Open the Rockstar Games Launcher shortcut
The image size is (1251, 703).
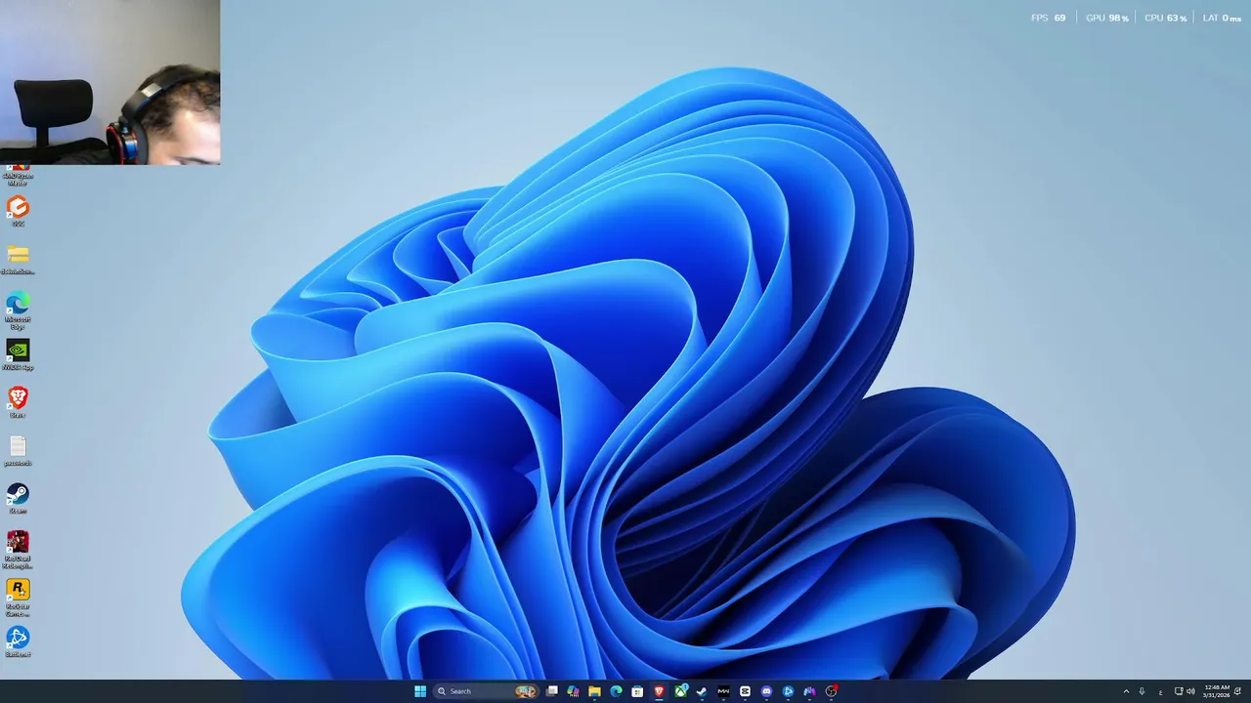coord(18,598)
